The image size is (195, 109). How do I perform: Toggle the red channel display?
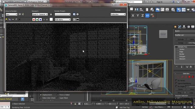click(34, 19)
